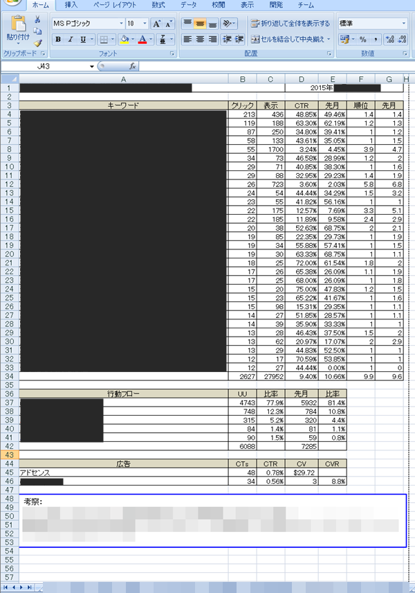415x593 pixels.
Task: Increase font size with large A button
Action: (156, 24)
